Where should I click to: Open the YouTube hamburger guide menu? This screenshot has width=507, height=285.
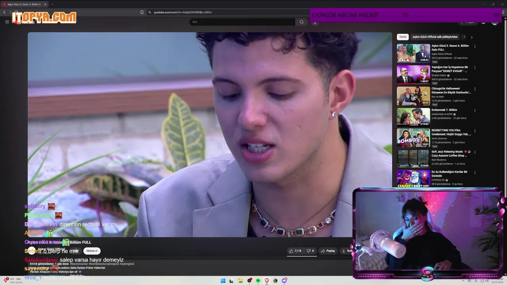pos(7,22)
